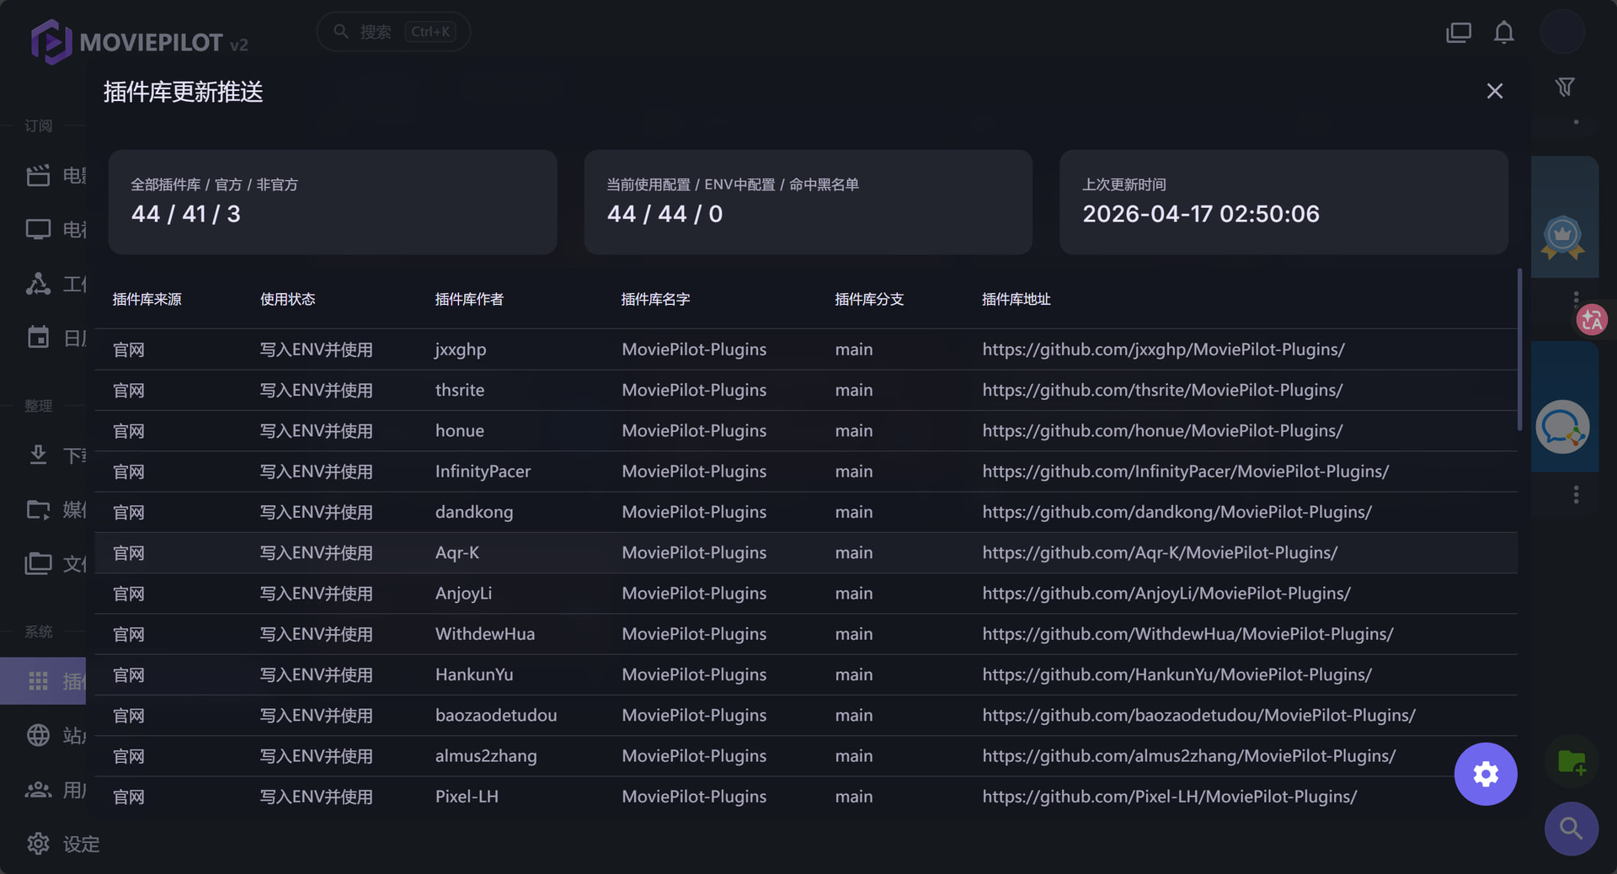Open the honue GitHub repository URL

1162,430
